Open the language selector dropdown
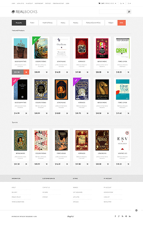 click(122, 3)
